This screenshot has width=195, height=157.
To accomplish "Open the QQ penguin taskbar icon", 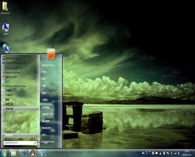I will (x=33, y=153).
